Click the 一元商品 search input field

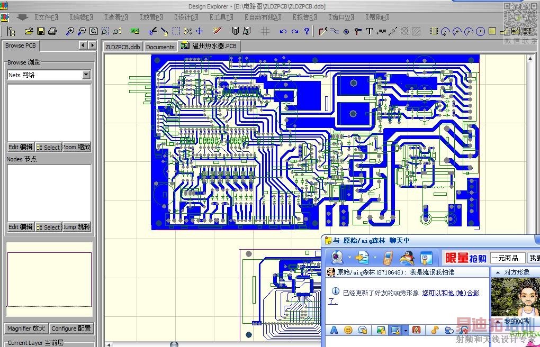tap(507, 258)
